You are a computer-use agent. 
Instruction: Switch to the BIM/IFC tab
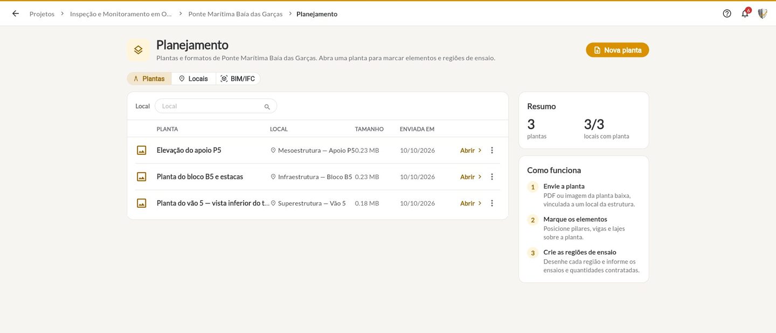[x=238, y=79]
